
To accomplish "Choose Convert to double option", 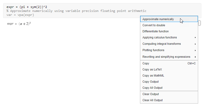I will [x=154, y=25].
